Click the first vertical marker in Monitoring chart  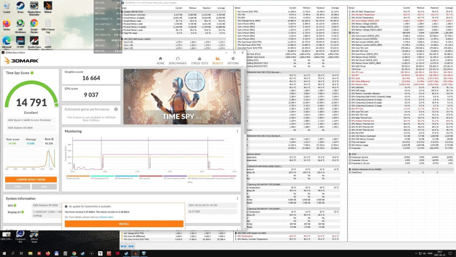(103, 154)
